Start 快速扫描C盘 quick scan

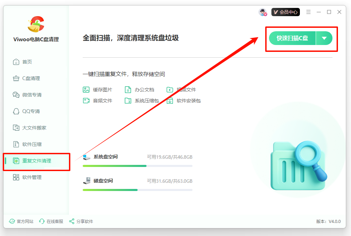coord(292,38)
